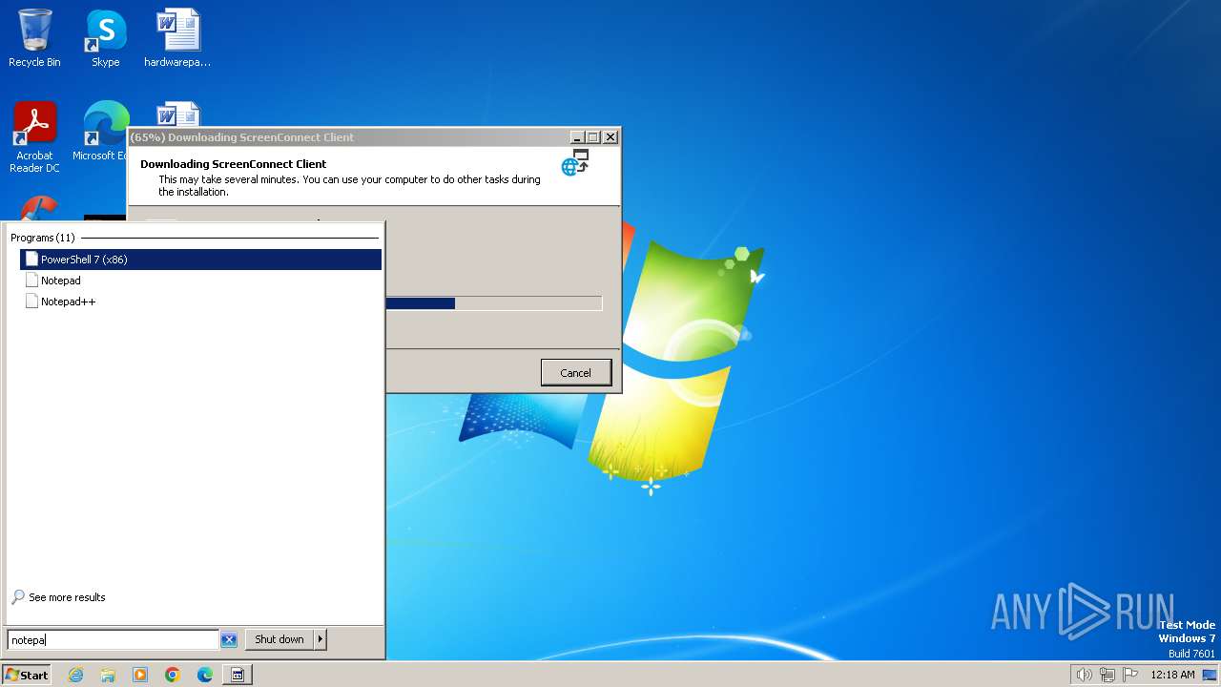Select Notepad++ in the search results
Image resolution: width=1221 pixels, height=687 pixels.
pos(200,302)
